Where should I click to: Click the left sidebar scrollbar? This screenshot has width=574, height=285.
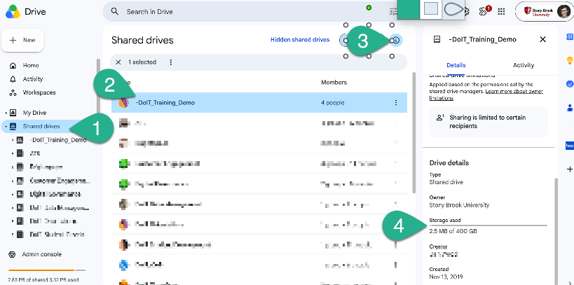(97, 88)
